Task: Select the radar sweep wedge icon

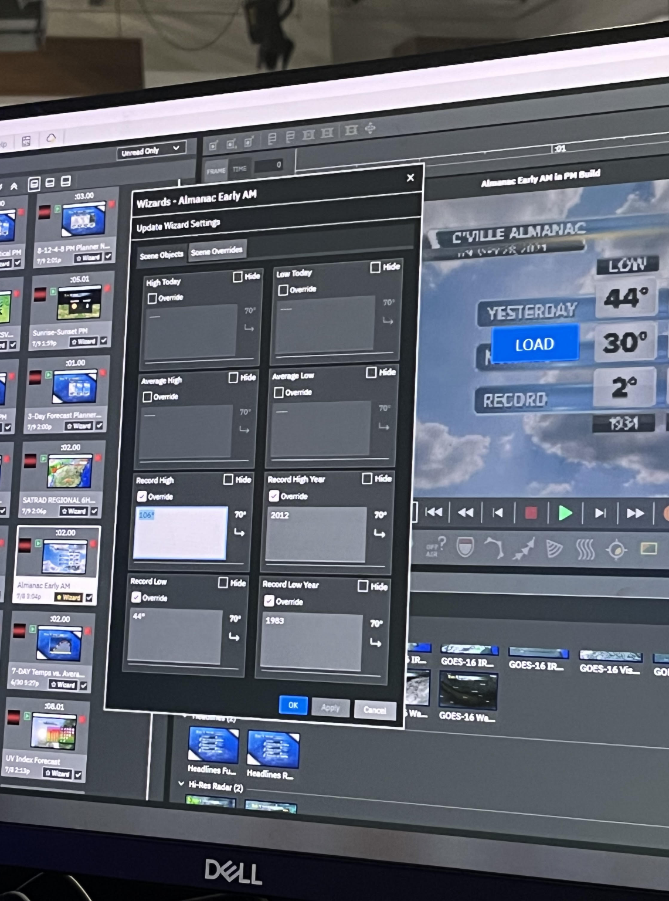Action: (553, 549)
